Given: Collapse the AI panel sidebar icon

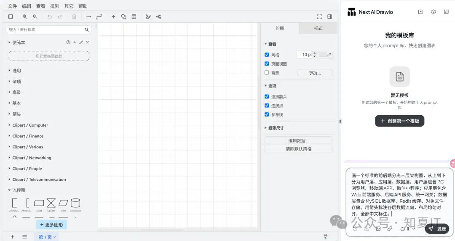Looking at the screenshot, I should pos(446,12).
